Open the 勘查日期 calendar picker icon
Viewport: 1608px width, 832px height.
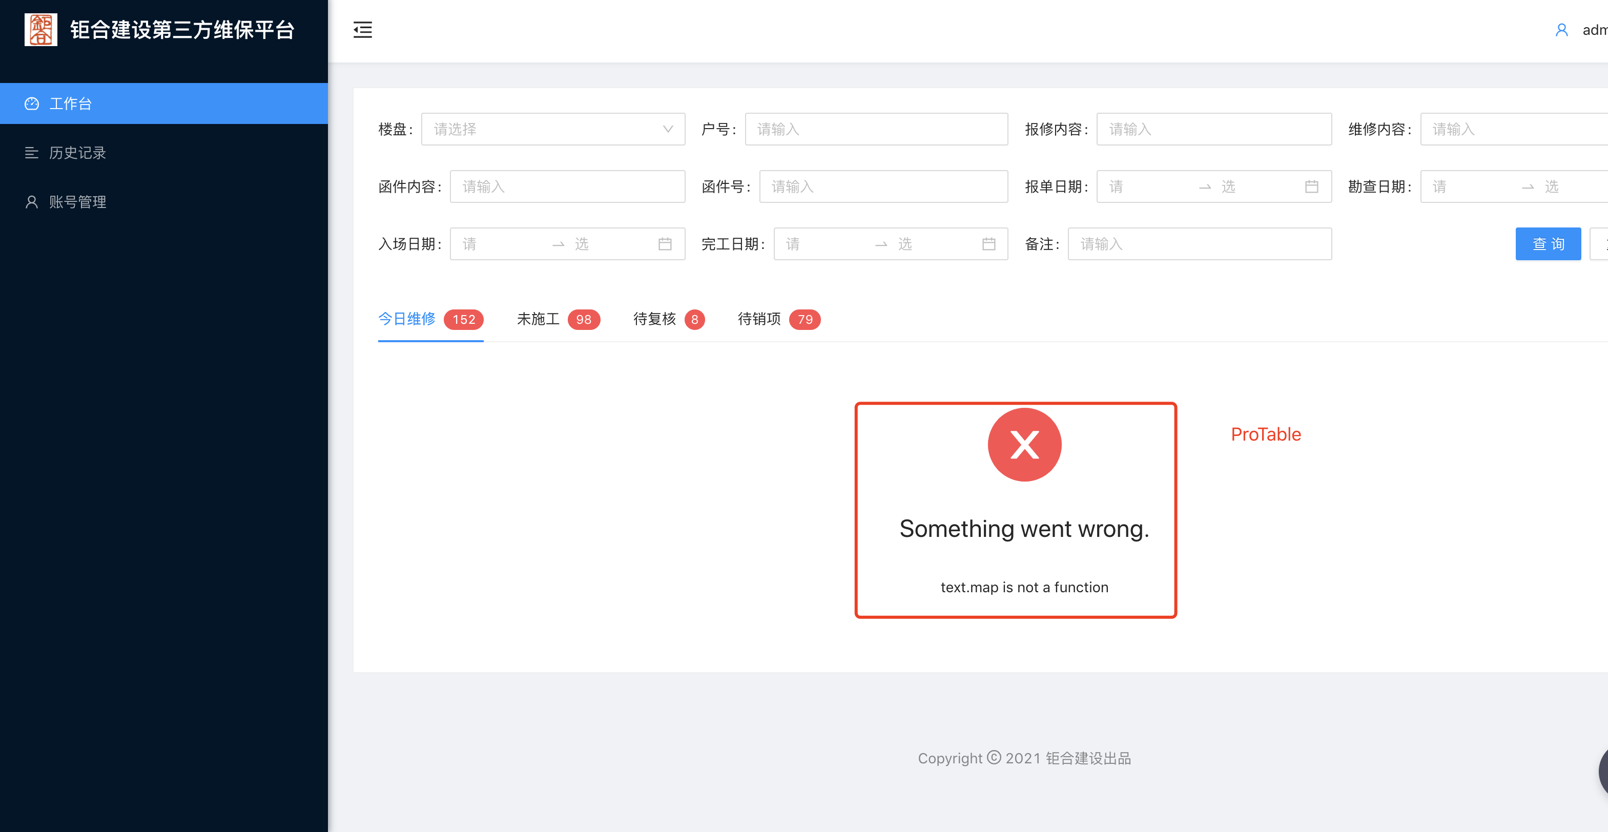pos(1598,186)
